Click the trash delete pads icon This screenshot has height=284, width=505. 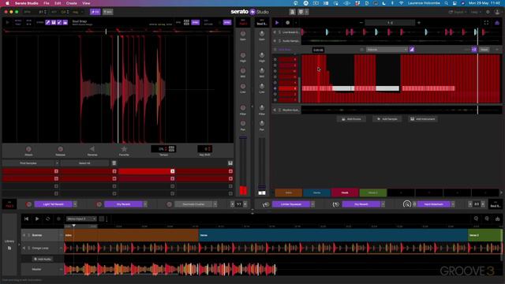[x=114, y=163]
